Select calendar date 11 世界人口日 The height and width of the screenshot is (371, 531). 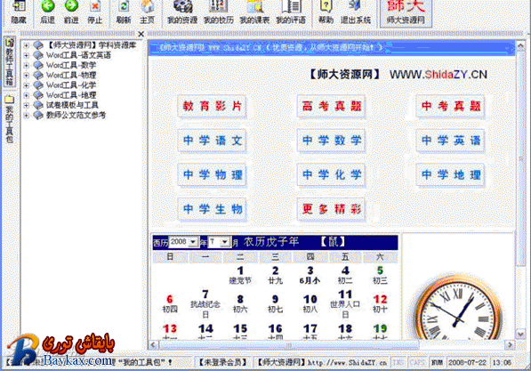[x=345, y=303]
